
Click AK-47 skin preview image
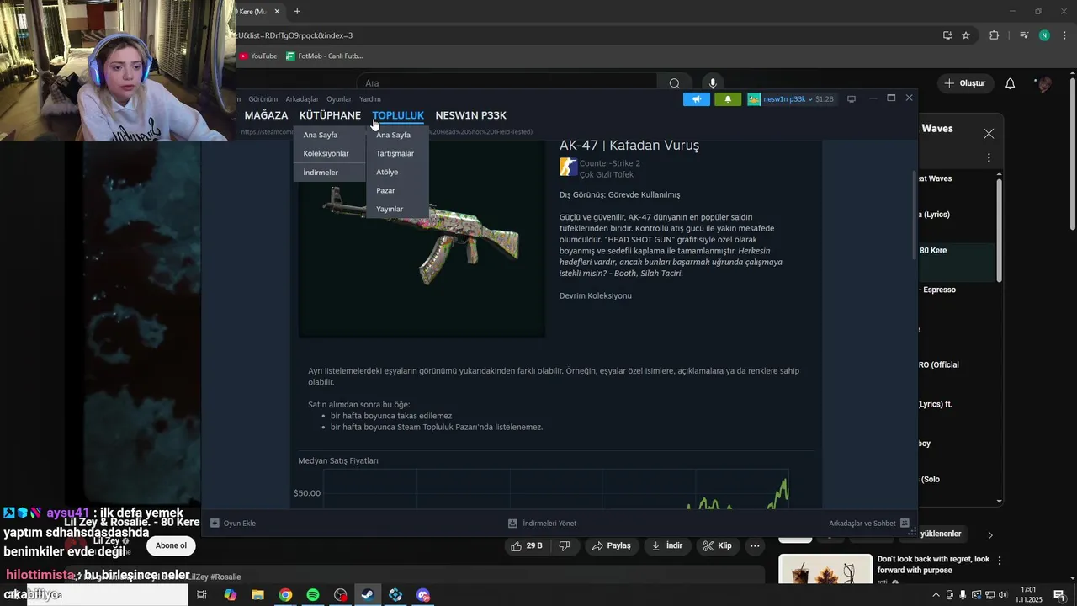tap(422, 237)
